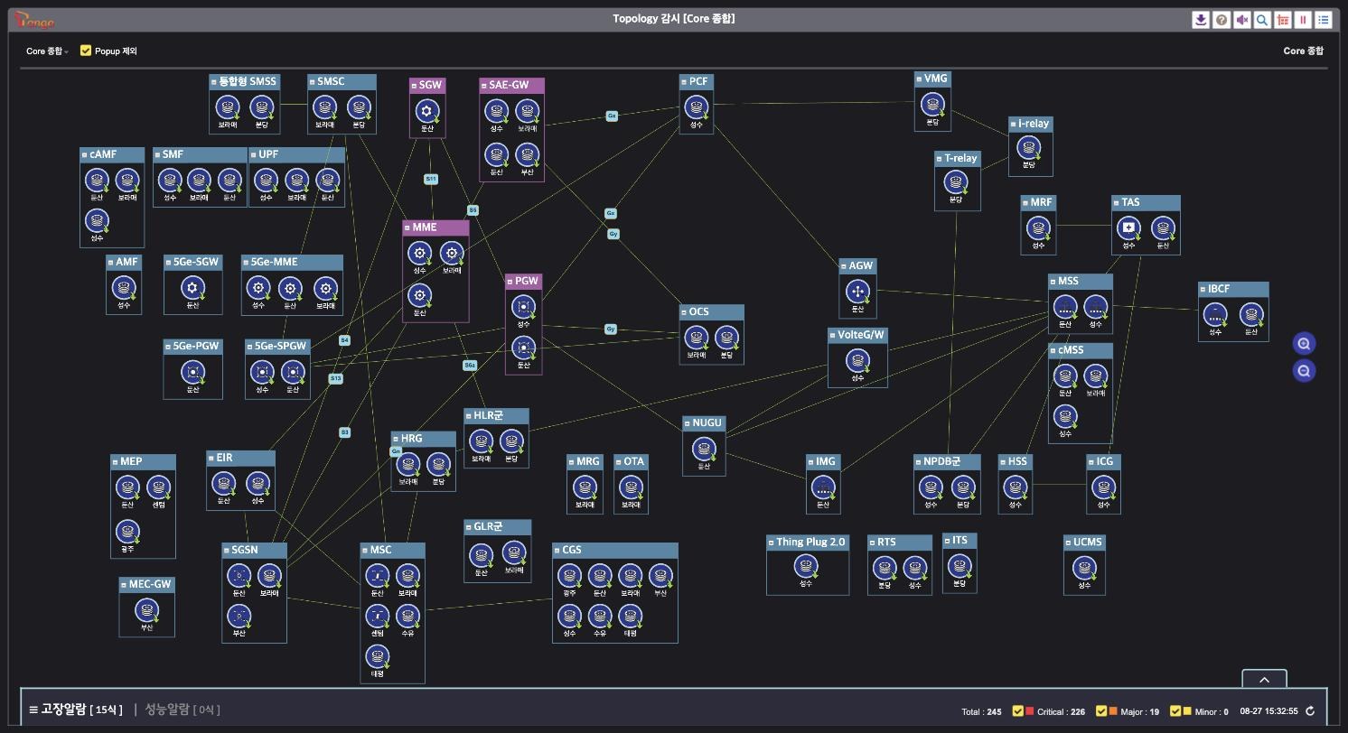Click the S13 link label
The width and height of the screenshot is (1348, 733).
pos(336,379)
